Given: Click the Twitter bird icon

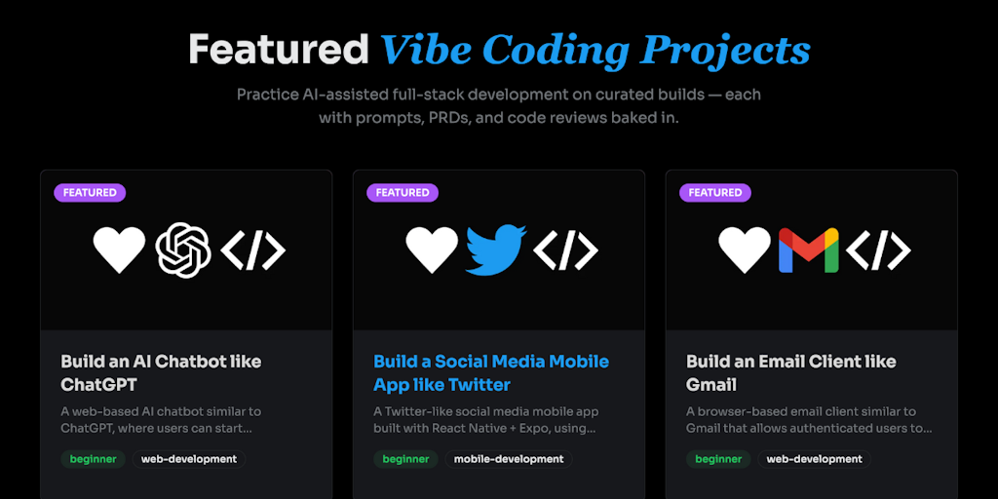Looking at the screenshot, I should coord(496,250).
